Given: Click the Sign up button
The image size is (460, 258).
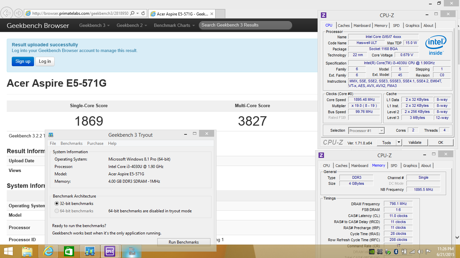Looking at the screenshot, I should click(23, 61).
